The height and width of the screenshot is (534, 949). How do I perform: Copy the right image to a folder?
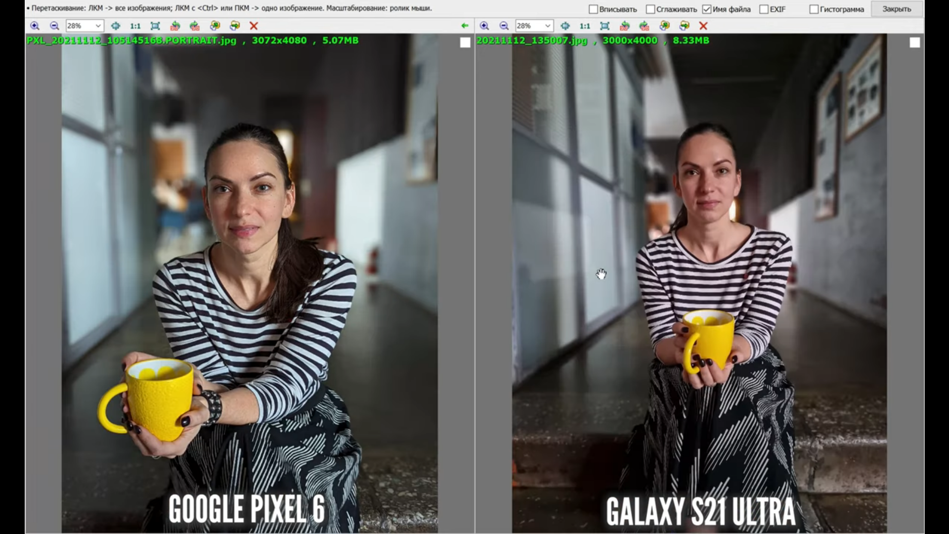pyautogui.click(x=665, y=26)
